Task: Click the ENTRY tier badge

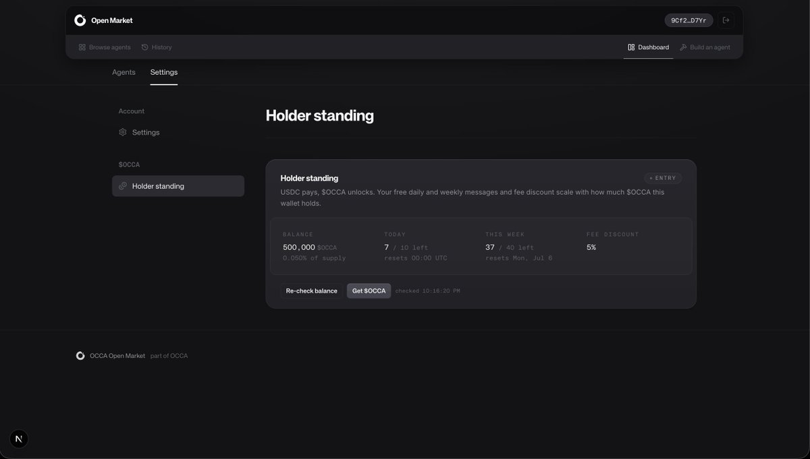Action: tap(662, 178)
